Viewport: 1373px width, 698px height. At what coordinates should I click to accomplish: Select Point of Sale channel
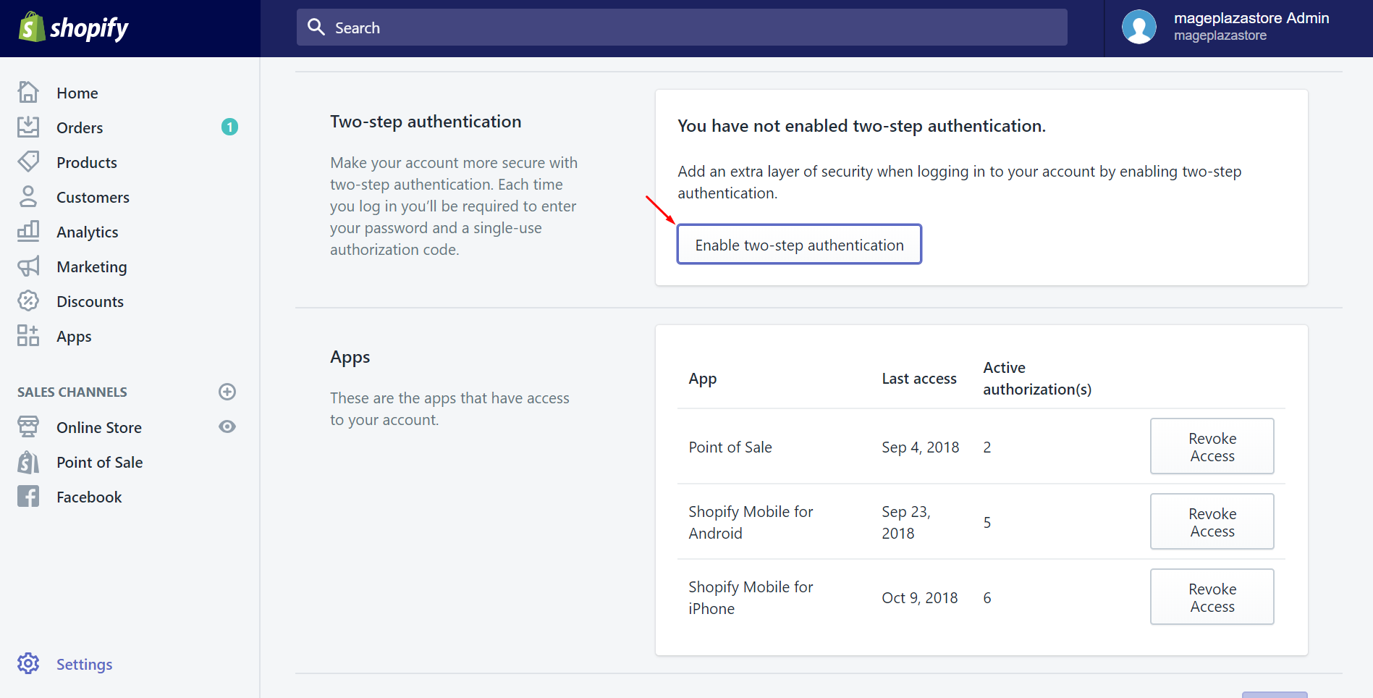pyautogui.click(x=100, y=462)
